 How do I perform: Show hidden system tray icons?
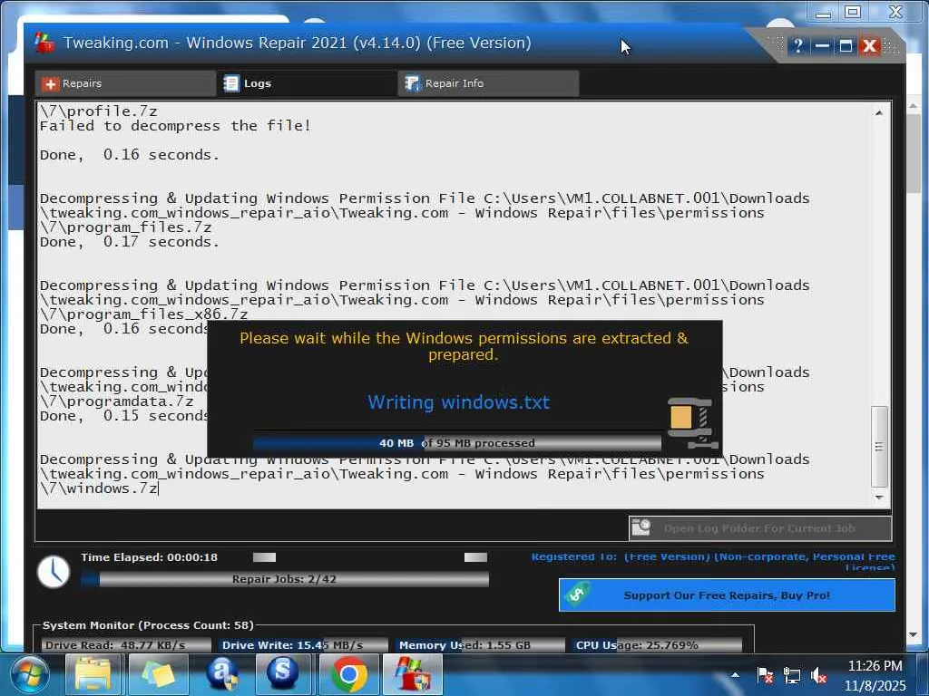pos(735,675)
